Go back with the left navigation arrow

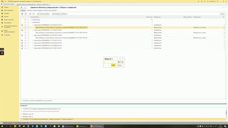pos(21,7)
